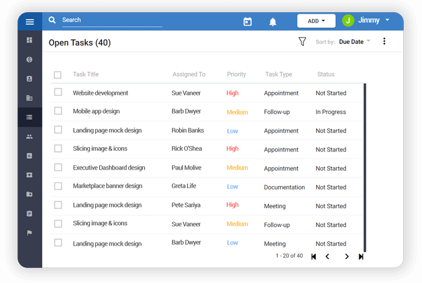Sort by Task Title column header
The width and height of the screenshot is (422, 283).
[86, 74]
